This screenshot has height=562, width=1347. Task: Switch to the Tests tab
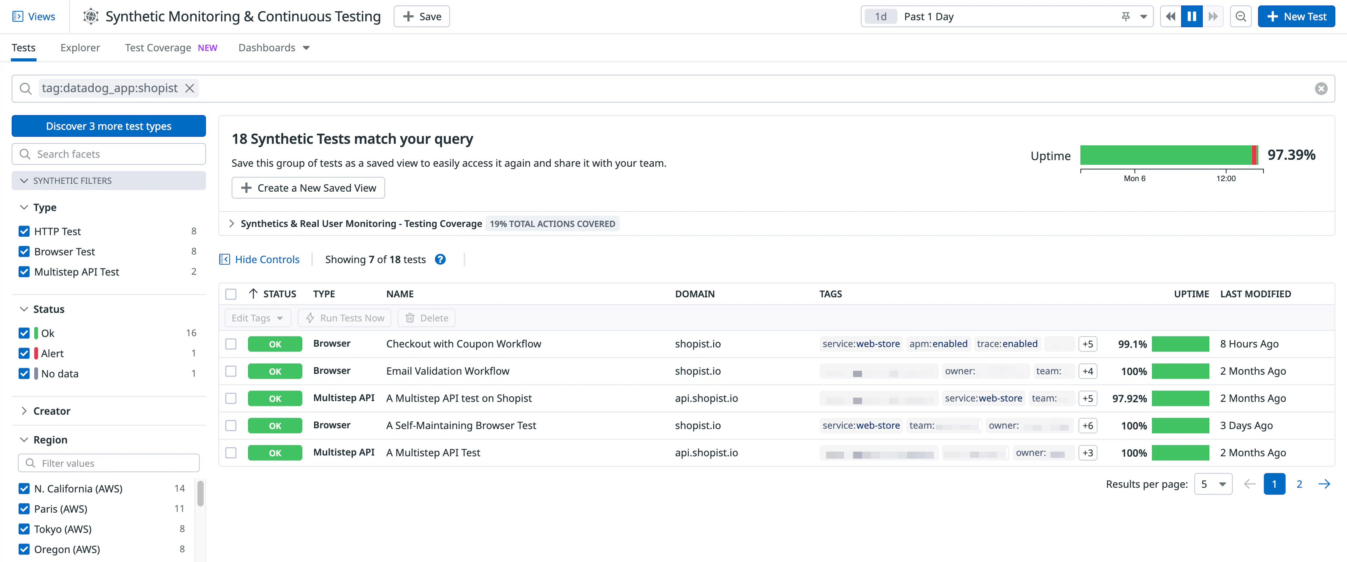pyautogui.click(x=24, y=47)
